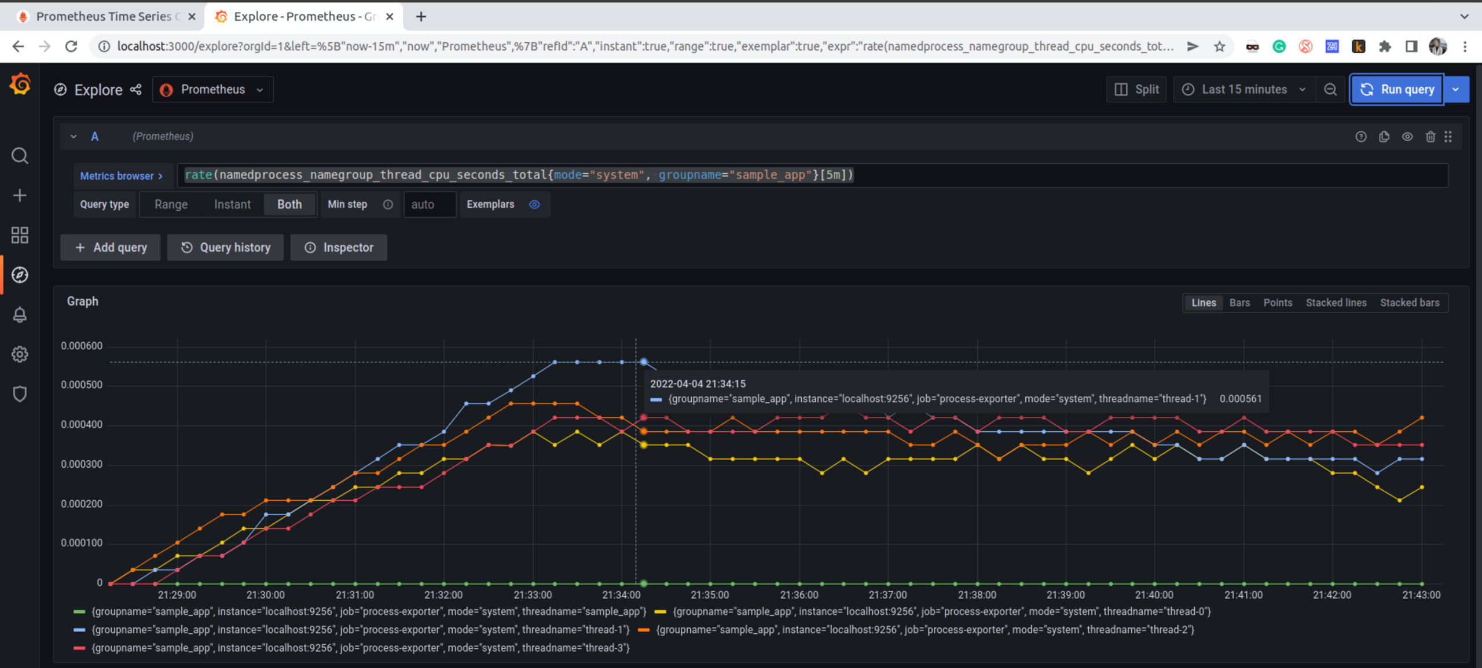The width and height of the screenshot is (1482, 668).
Task: Toggle thread-3 series via red legend swatch
Action: [79, 648]
